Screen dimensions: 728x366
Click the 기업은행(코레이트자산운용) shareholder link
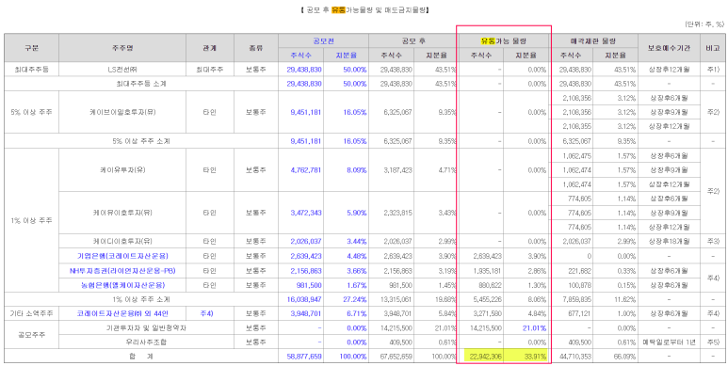coord(122,256)
